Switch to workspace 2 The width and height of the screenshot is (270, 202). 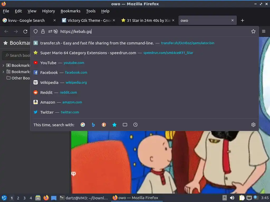point(18,198)
